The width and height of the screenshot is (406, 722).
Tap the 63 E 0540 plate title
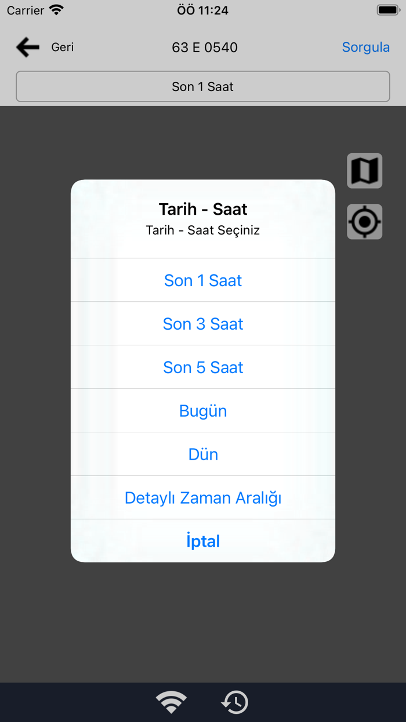203,47
